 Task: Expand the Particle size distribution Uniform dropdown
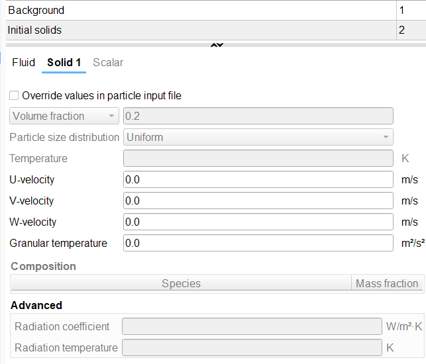click(258, 137)
